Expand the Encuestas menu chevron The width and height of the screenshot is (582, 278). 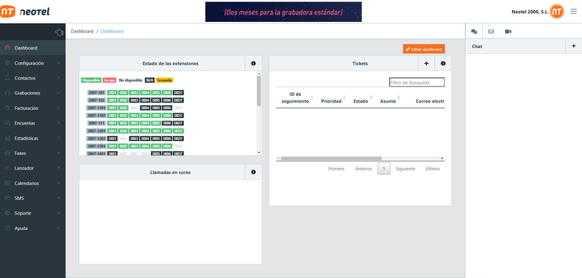click(59, 123)
